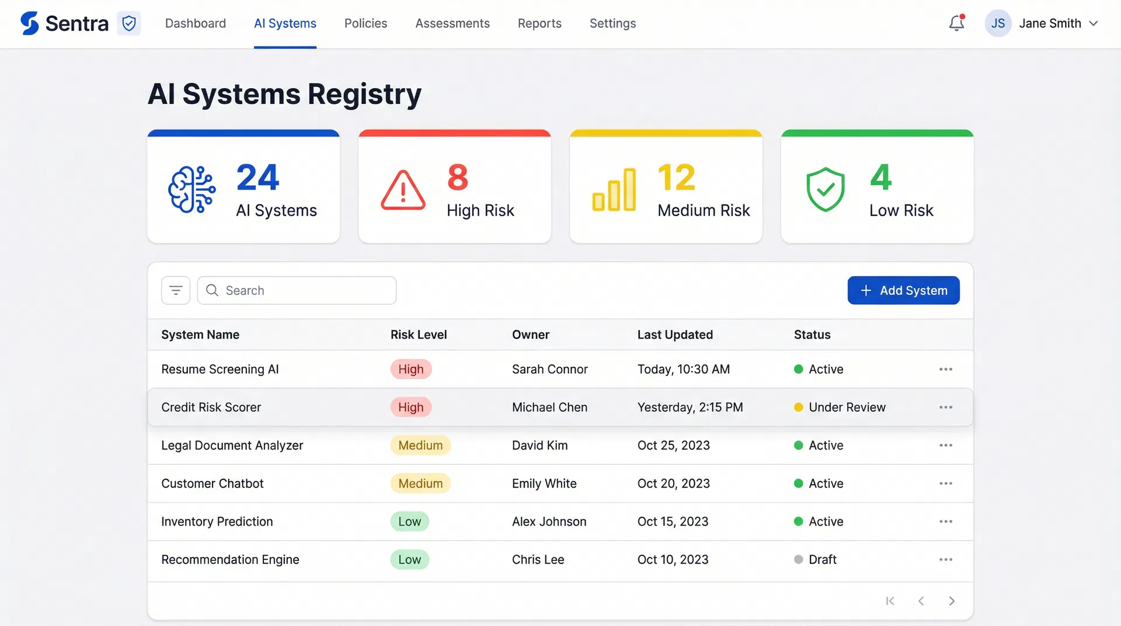
Task: Open the actions menu for Legal Document Analyzer
Action: tap(946, 445)
